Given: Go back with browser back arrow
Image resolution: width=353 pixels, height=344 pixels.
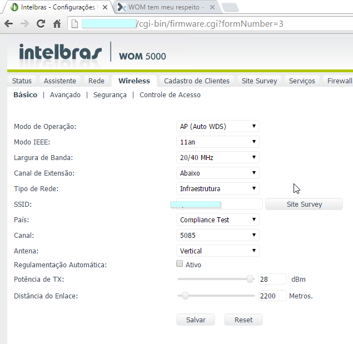Looking at the screenshot, I should (8, 24).
